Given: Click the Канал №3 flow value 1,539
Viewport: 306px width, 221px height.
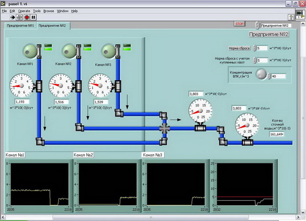Looking at the screenshot, I should click(101, 102).
